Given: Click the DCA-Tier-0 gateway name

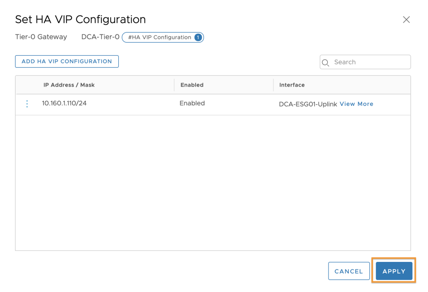Looking at the screenshot, I should tap(100, 37).
